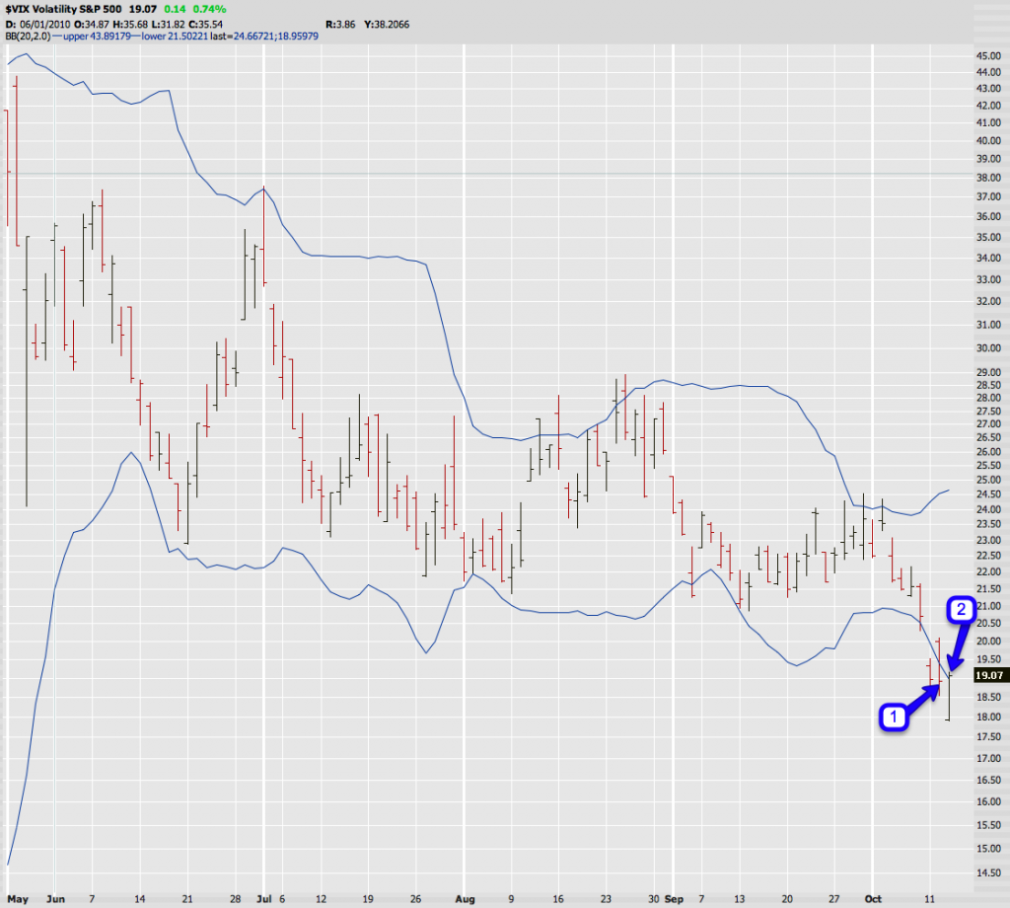The height and width of the screenshot is (908, 1010).
Task: Click the Oct month label on the time axis
Action: coord(871,900)
